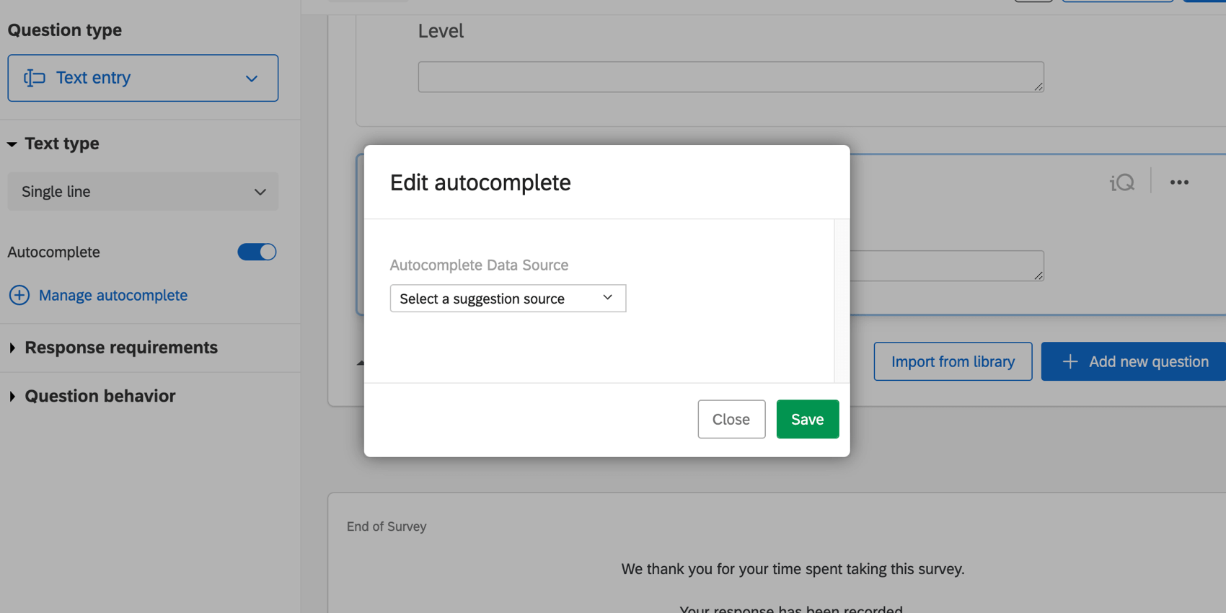
Task: Click the collapse arrow below the question block
Action: (361, 362)
